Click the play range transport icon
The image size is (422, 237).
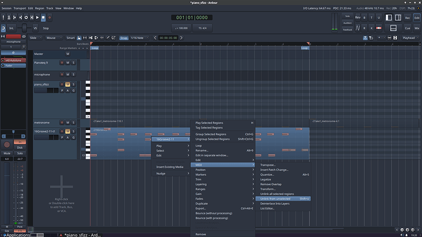click(32, 18)
